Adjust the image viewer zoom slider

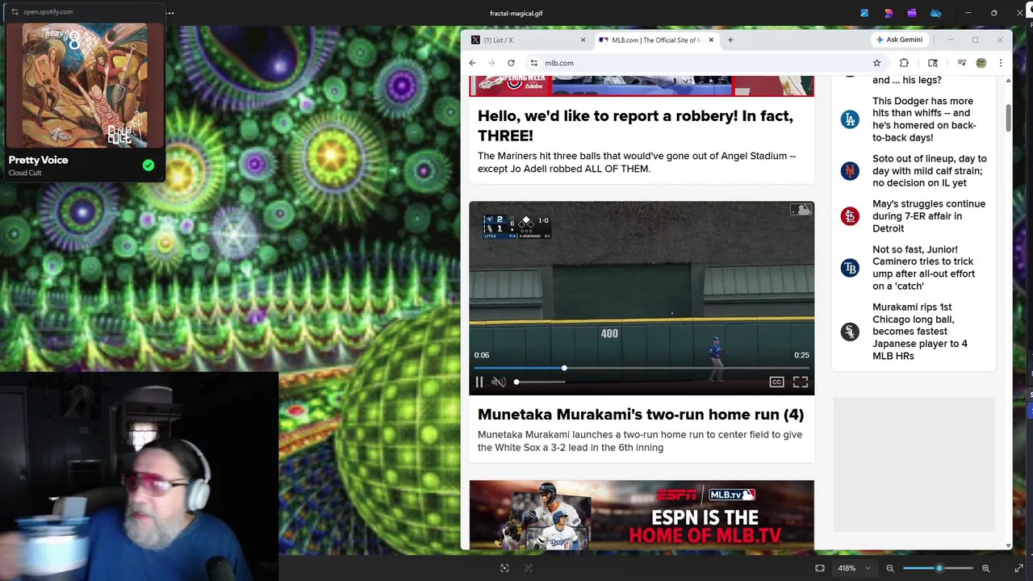(938, 568)
